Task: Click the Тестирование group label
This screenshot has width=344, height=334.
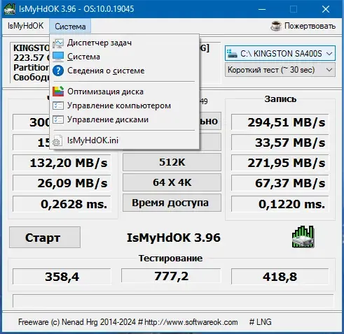Action: coord(170,258)
